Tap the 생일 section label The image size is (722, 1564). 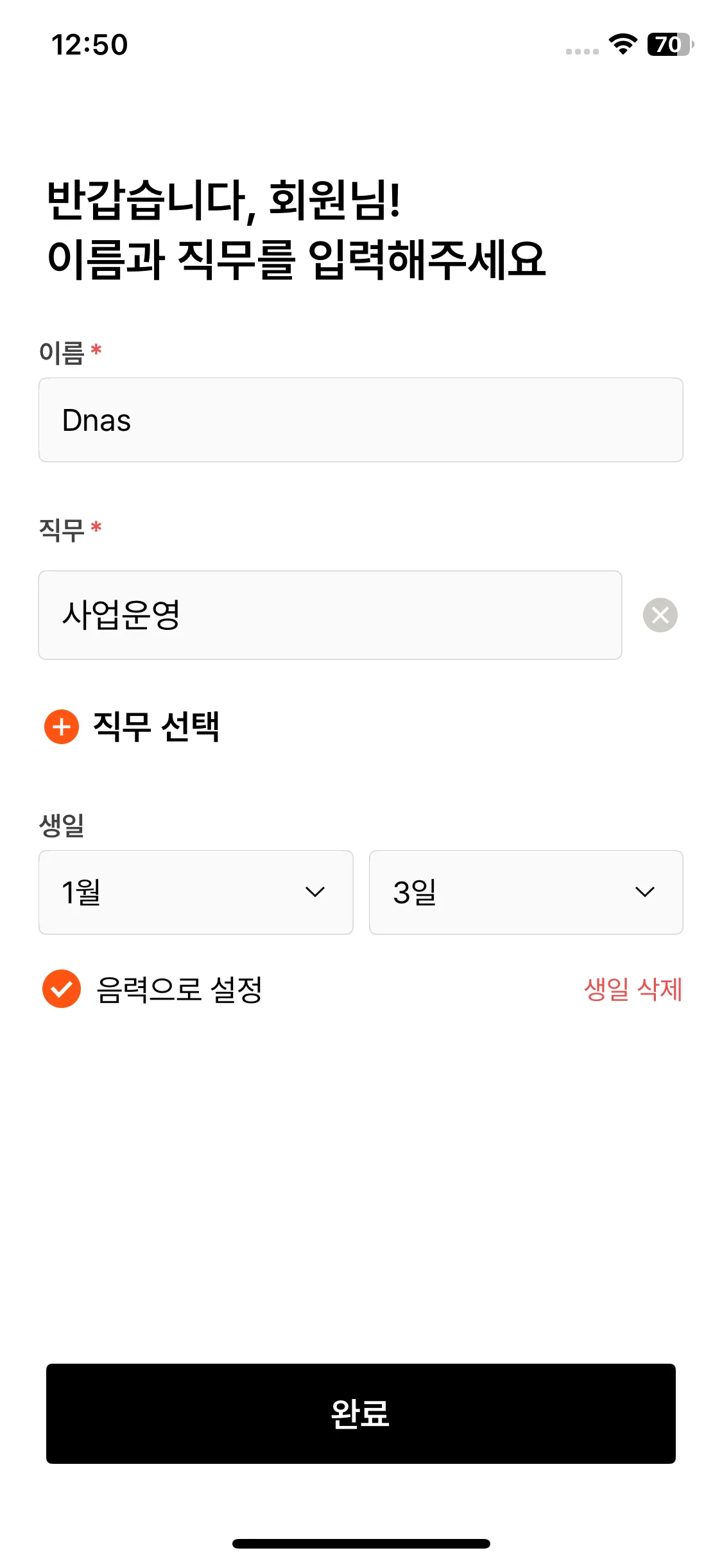point(62,825)
